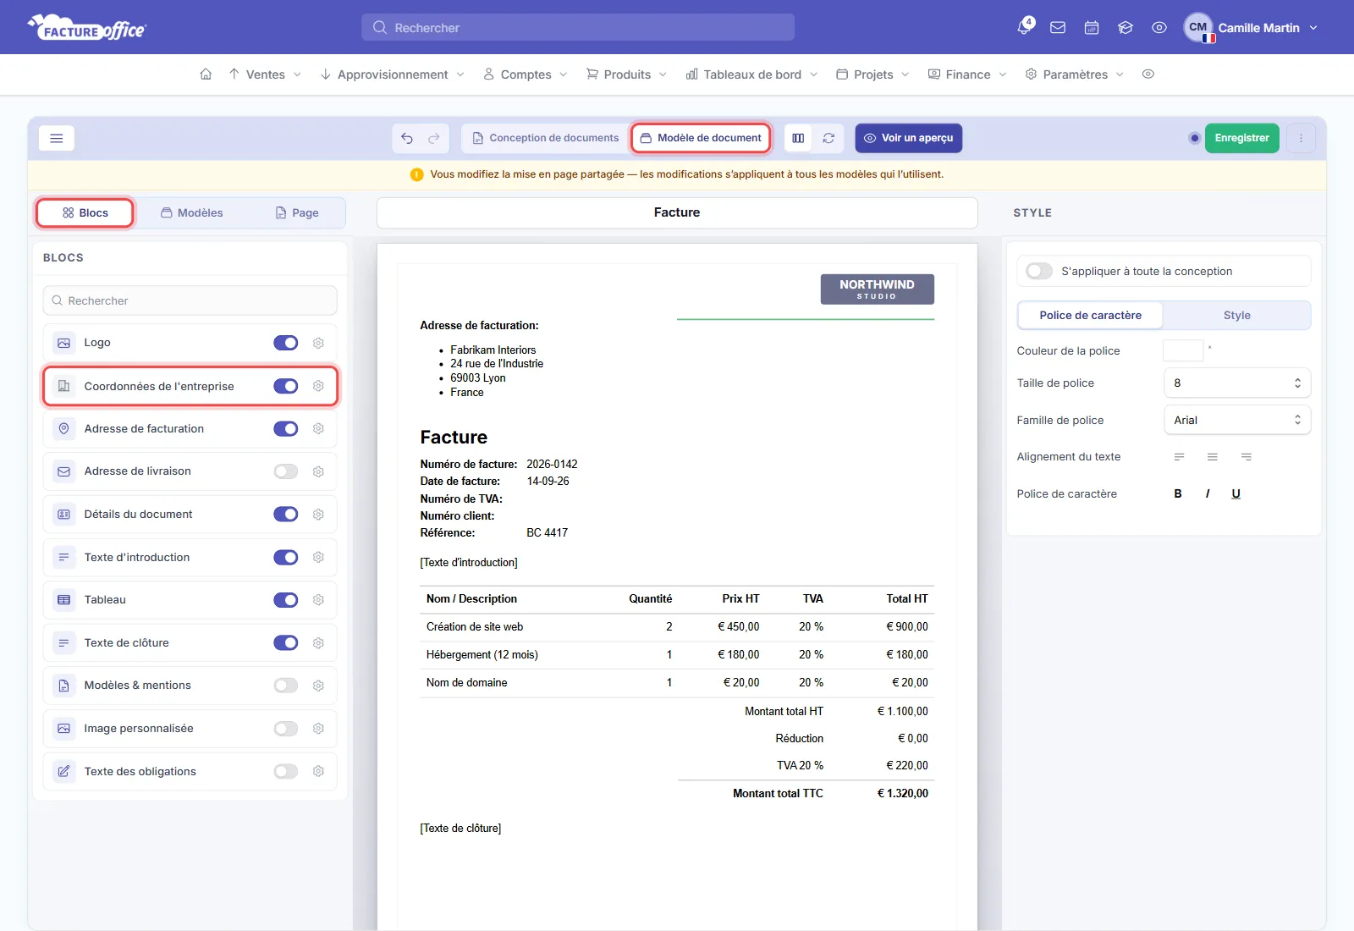Enable the Modèles & mentions block
Viewport: 1354px width, 931px height.
click(286, 686)
